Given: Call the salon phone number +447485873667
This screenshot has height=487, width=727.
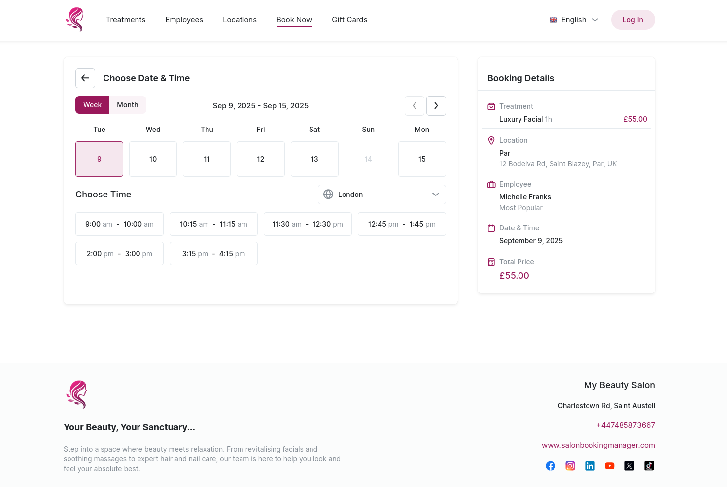Looking at the screenshot, I should click(x=625, y=425).
